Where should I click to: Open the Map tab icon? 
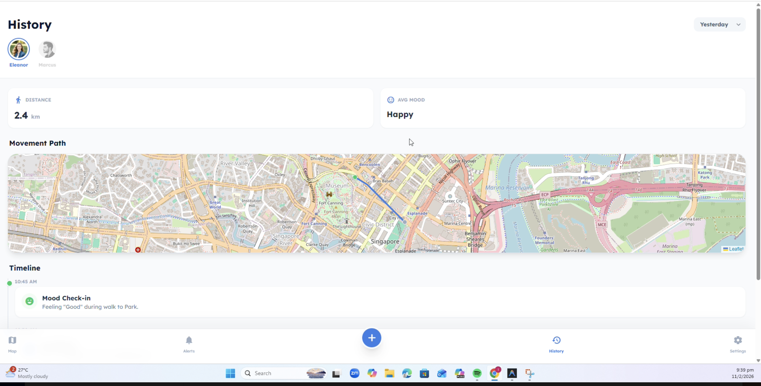pos(12,340)
